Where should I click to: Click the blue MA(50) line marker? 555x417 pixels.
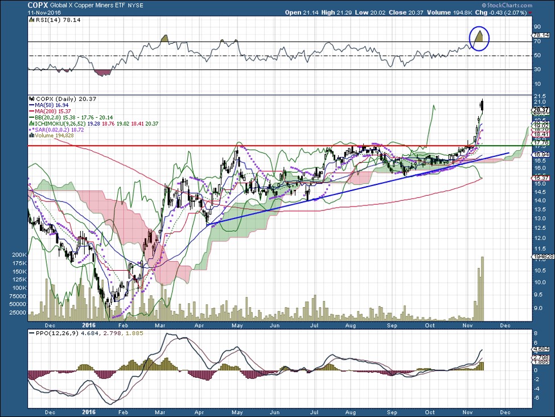tap(31, 105)
